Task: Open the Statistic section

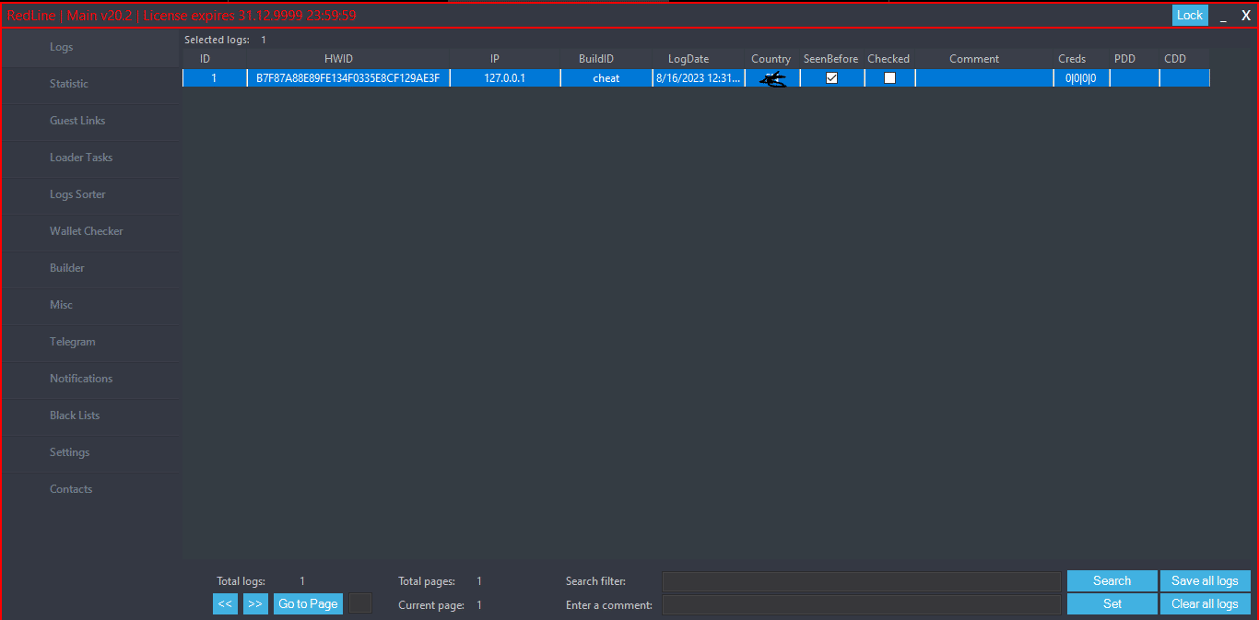Action: point(90,84)
